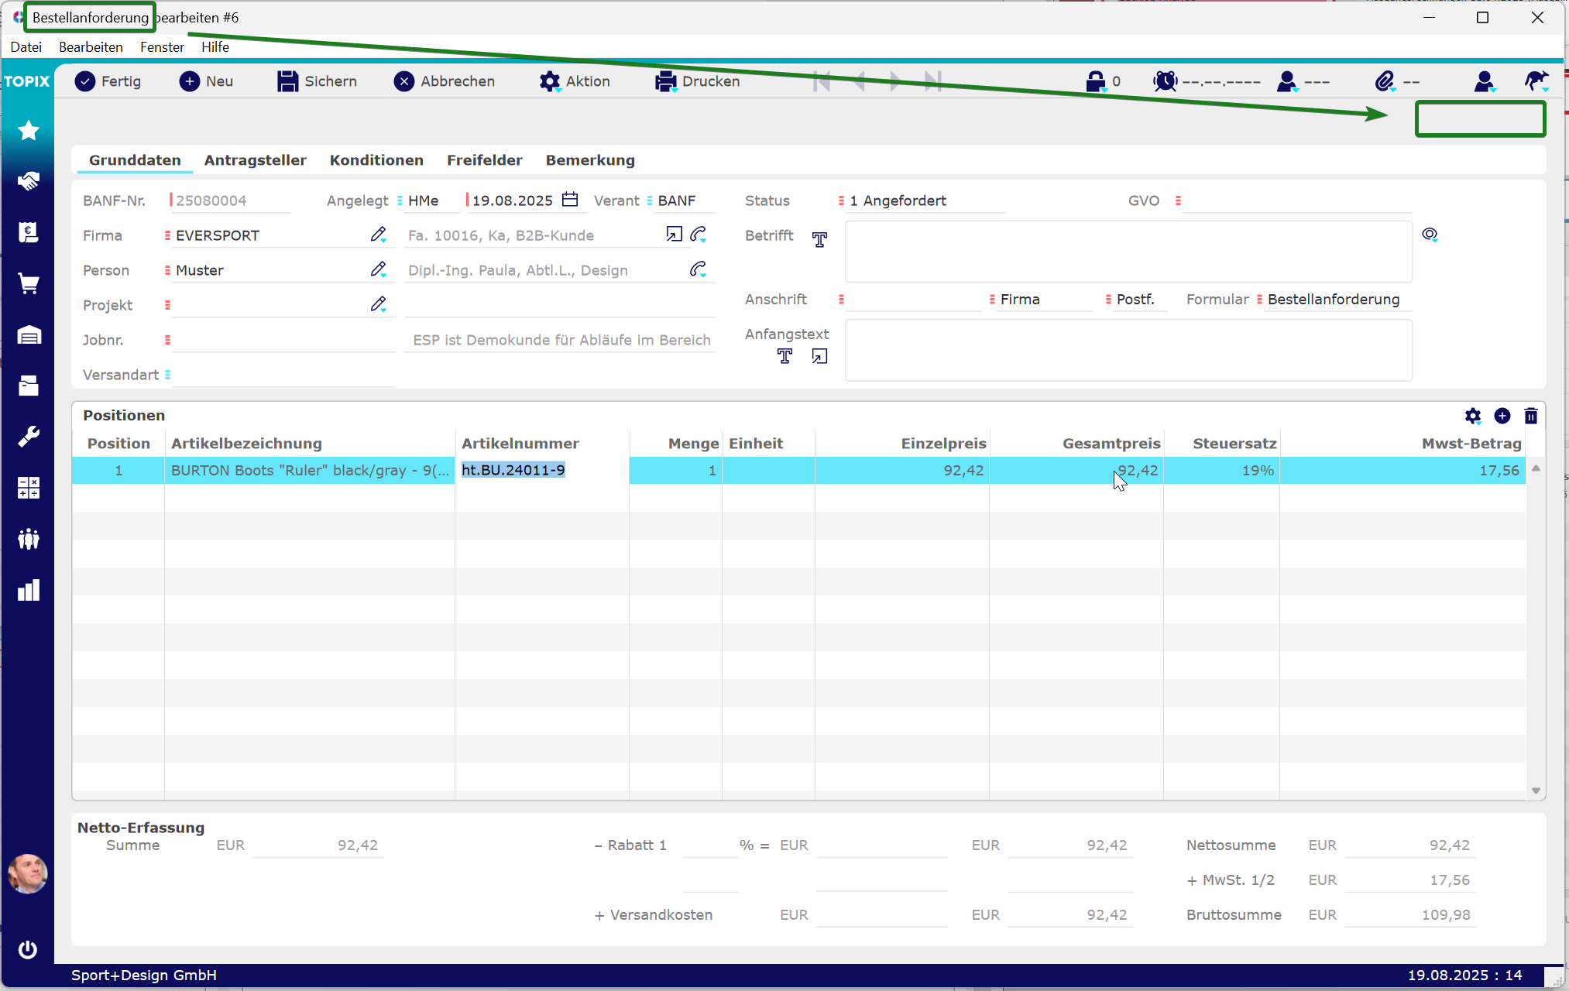
Task: Click the link arrow icon under Anfangstext
Action: 819,355
